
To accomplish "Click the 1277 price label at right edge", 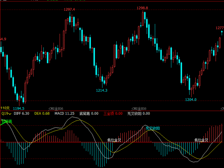I will 220,28.
